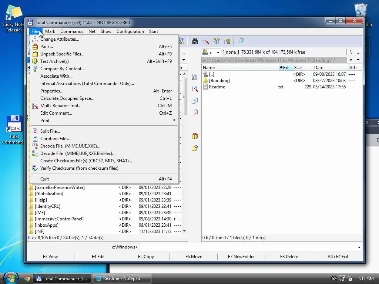This screenshot has height=284, width=379.
Task: Click the Copy names to clipboard icon
Action: [227, 41]
